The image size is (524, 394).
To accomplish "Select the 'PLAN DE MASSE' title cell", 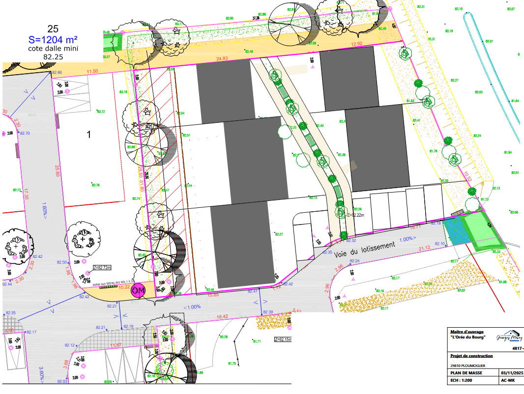I will pyautogui.click(x=466, y=373).
